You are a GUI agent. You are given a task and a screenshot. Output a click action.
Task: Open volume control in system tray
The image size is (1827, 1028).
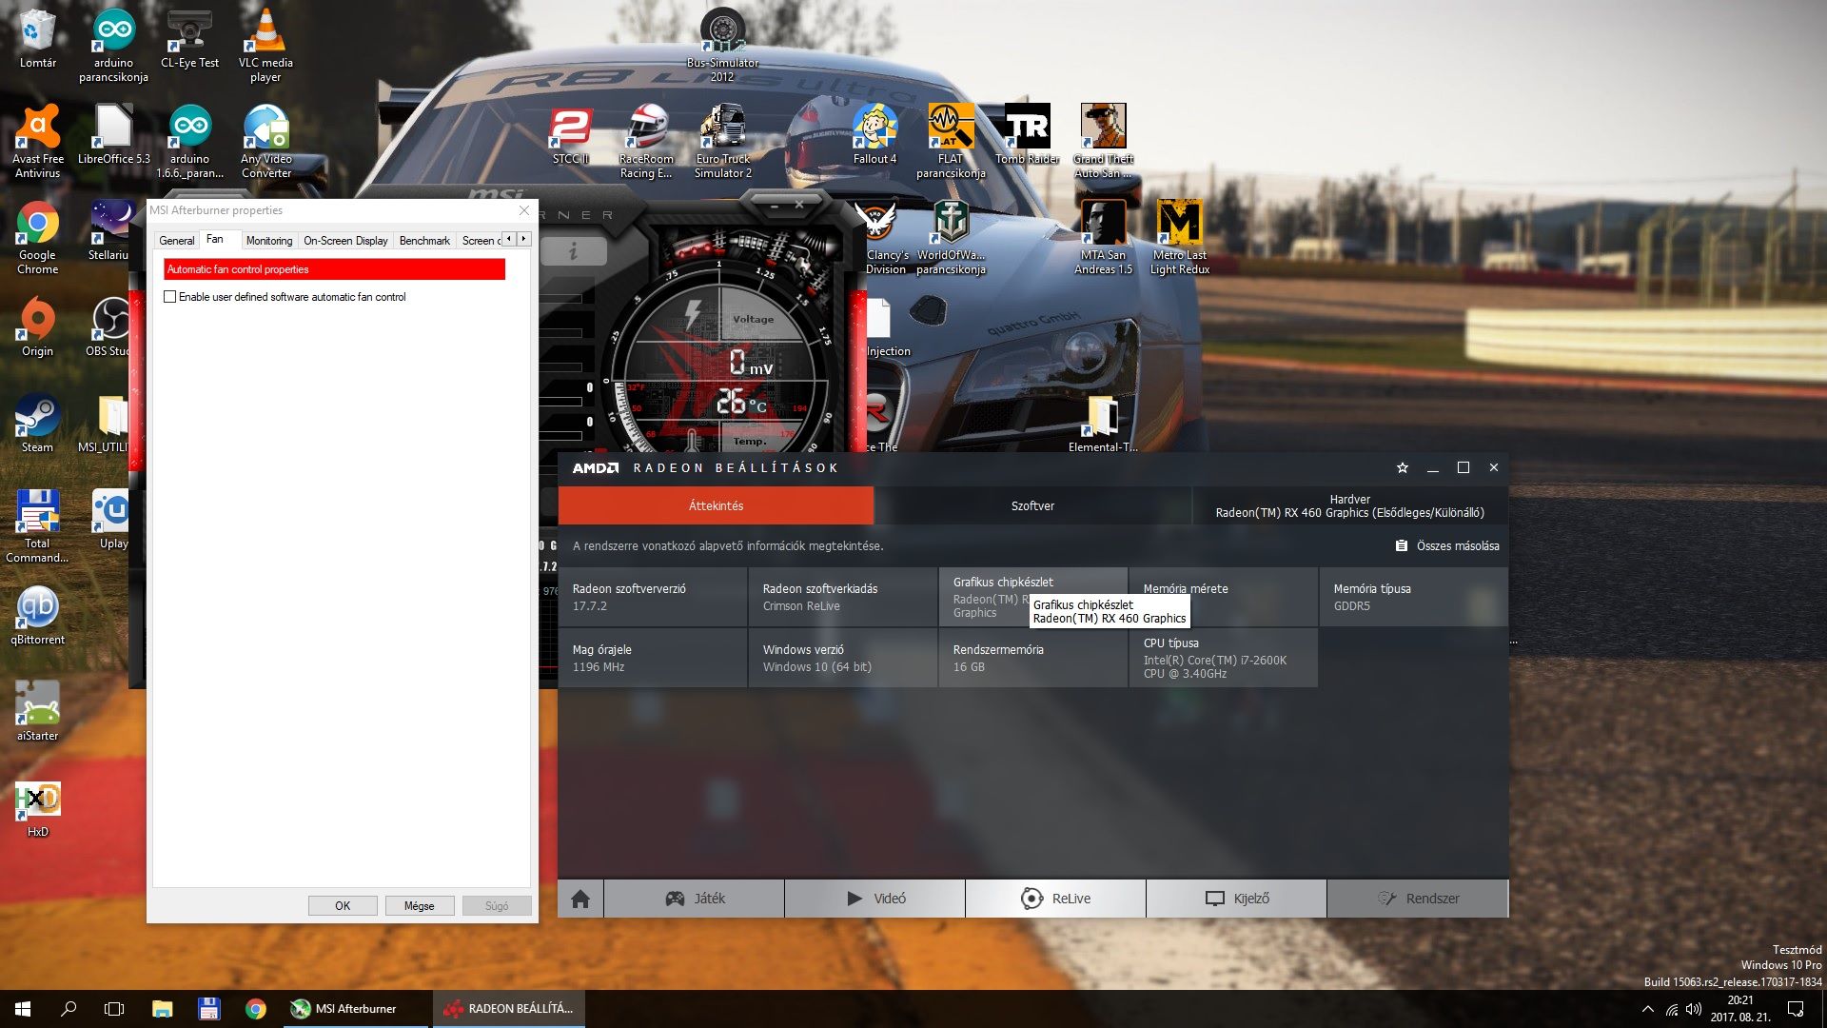tap(1694, 1009)
